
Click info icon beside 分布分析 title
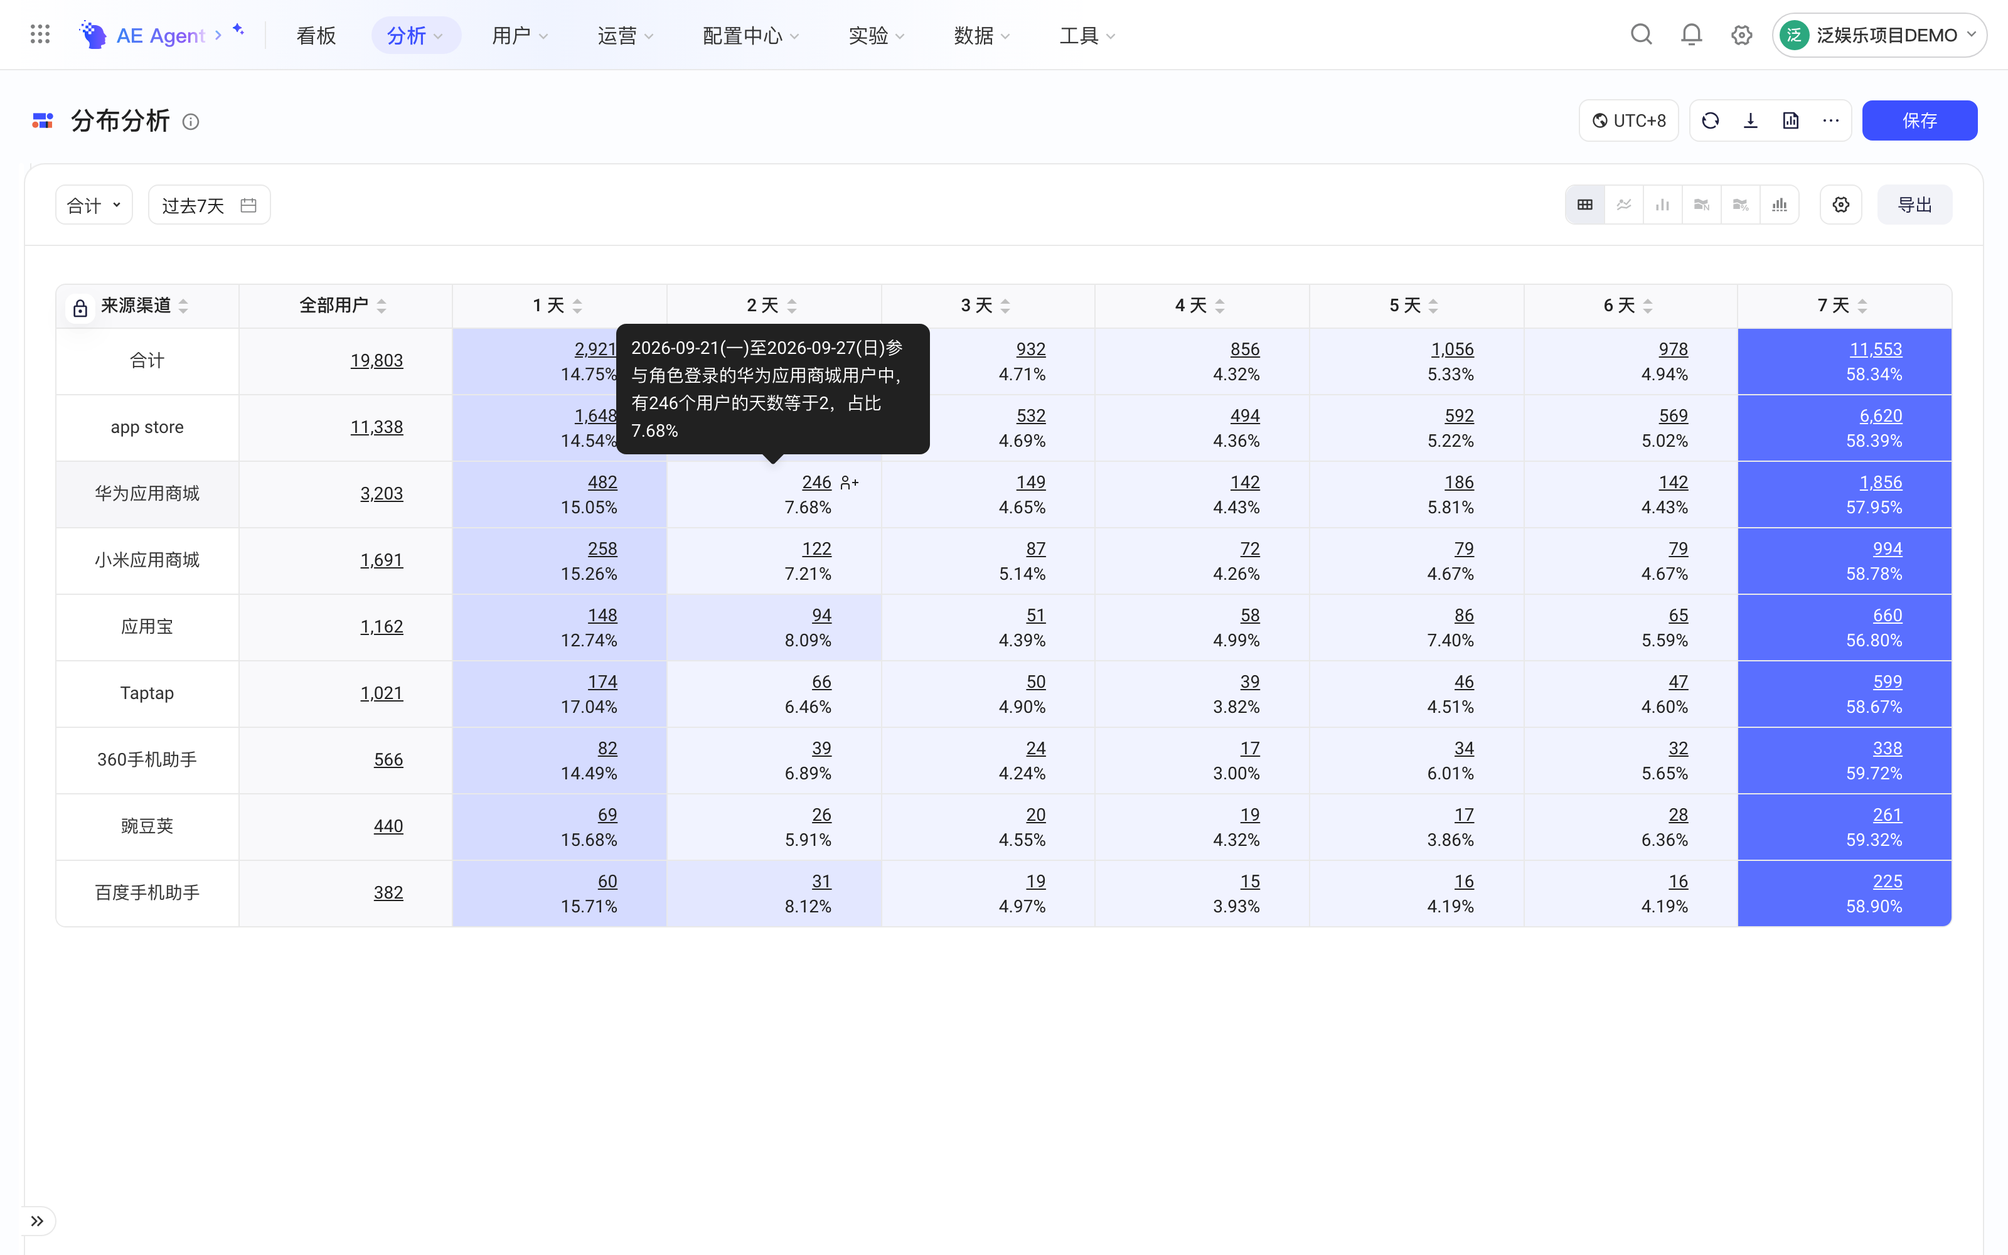(x=191, y=122)
